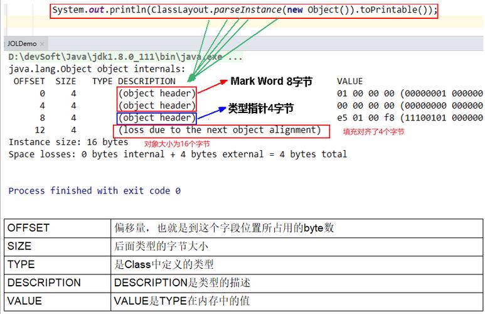Click the VALUE column header in console
Screen dimensions: 485x314
point(349,82)
